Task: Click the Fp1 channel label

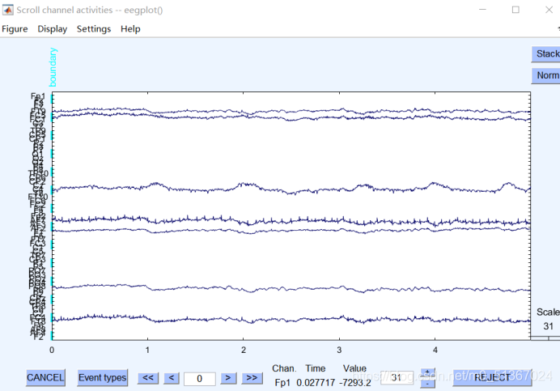Action: click(38, 96)
